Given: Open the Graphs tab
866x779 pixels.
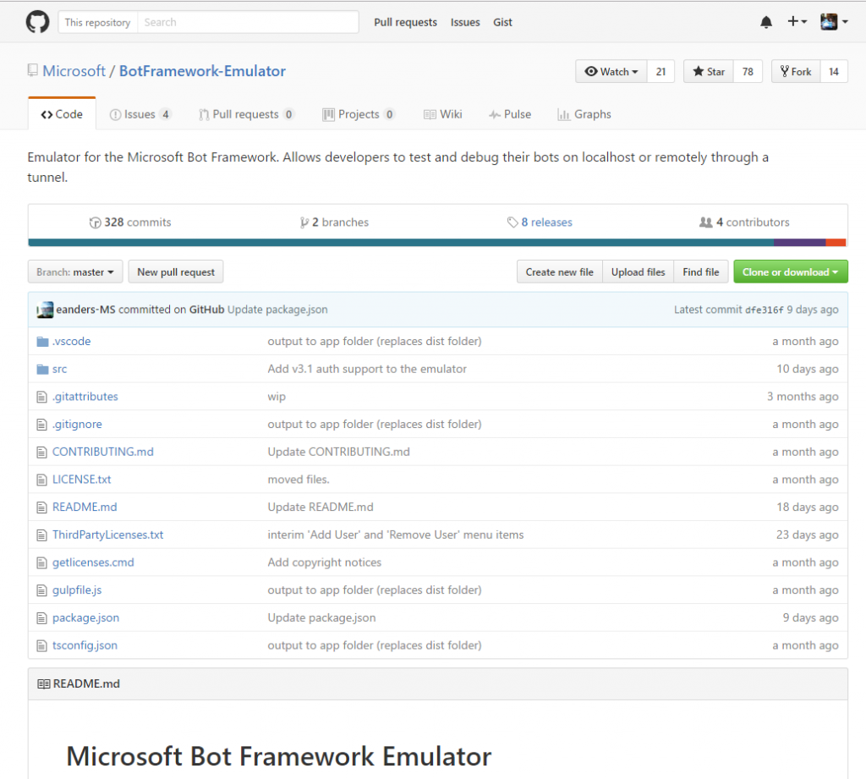Looking at the screenshot, I should [584, 114].
